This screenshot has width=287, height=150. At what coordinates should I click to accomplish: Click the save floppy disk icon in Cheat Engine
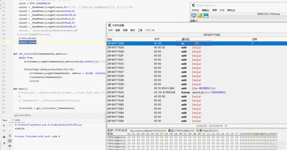tap(206, 16)
